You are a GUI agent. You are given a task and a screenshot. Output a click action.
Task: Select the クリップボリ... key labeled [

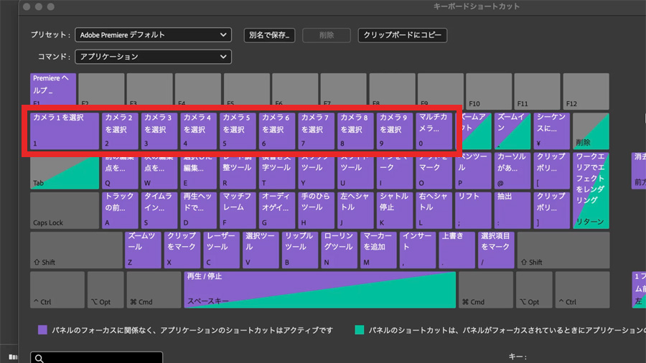551,171
